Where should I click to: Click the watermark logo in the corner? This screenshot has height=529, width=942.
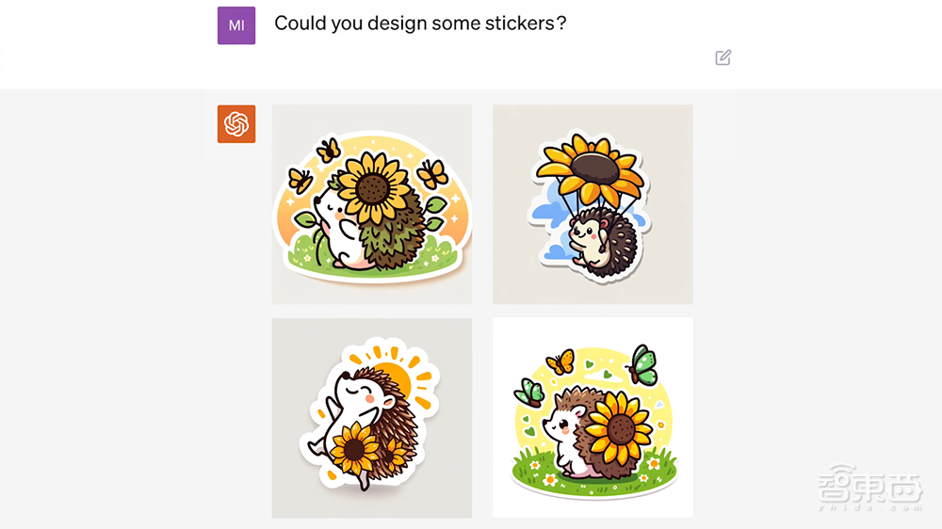coord(869,487)
